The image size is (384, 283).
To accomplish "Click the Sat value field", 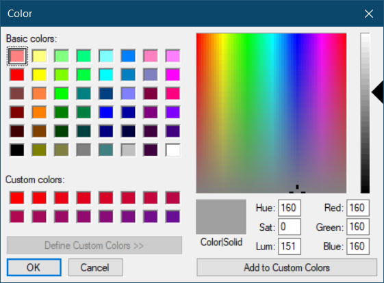I will point(290,227).
